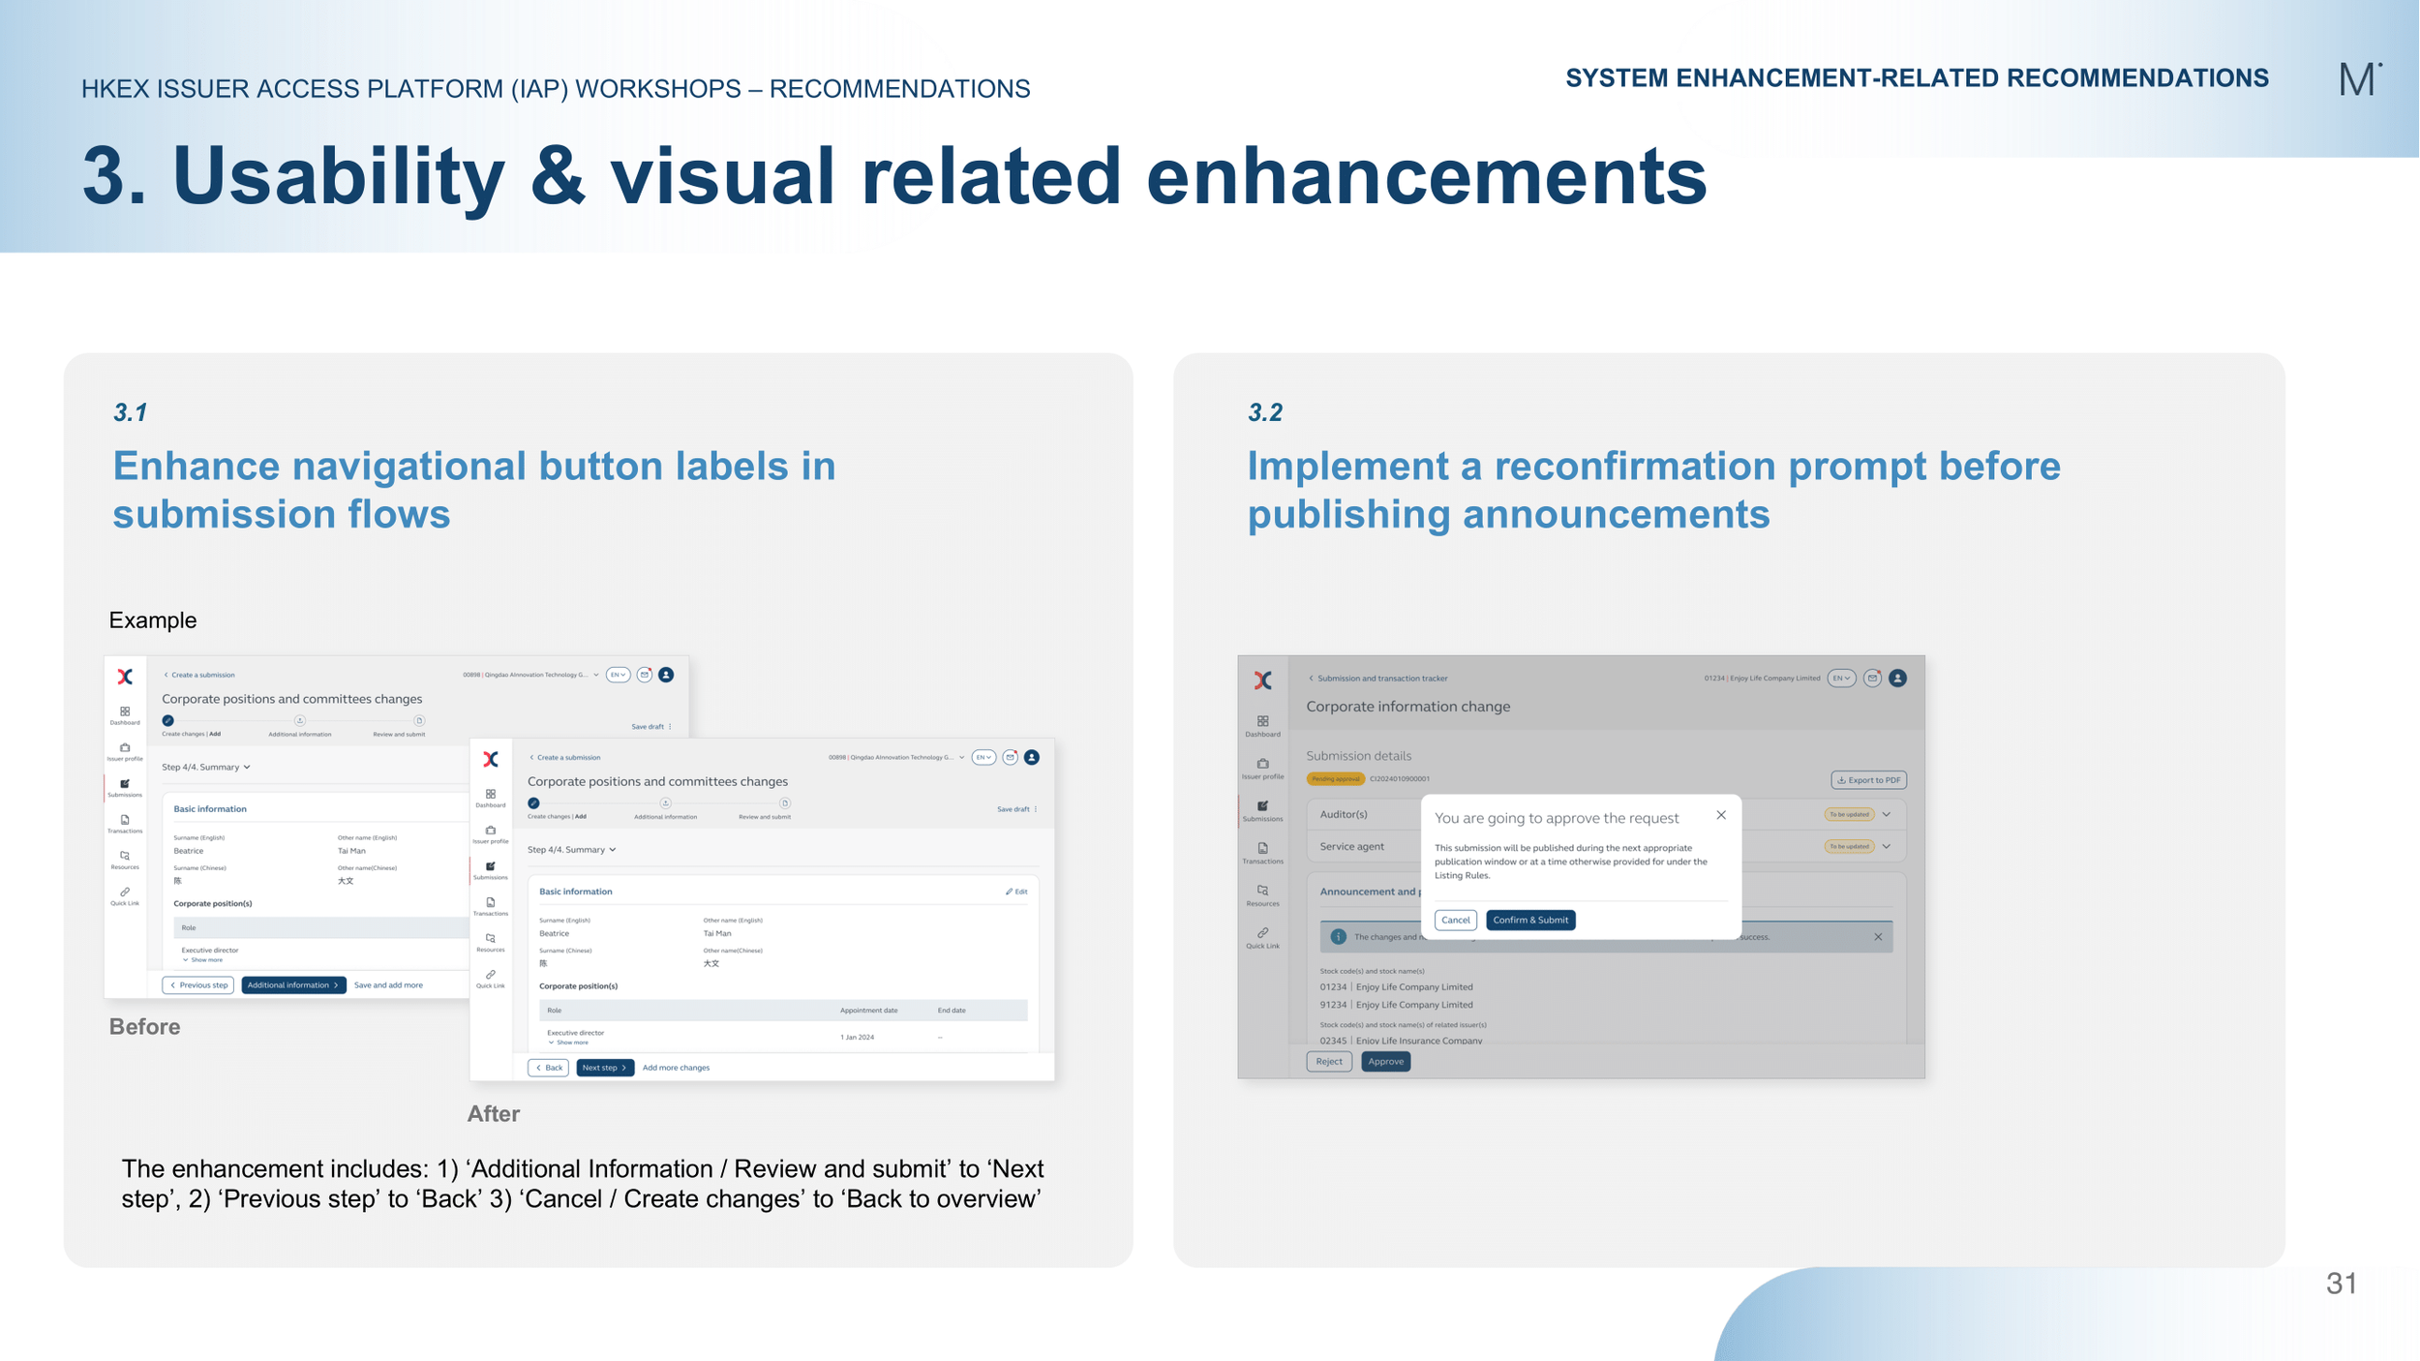This screenshot has width=2420, height=1361.
Task: Click the Next step button
Action: coord(604,1068)
